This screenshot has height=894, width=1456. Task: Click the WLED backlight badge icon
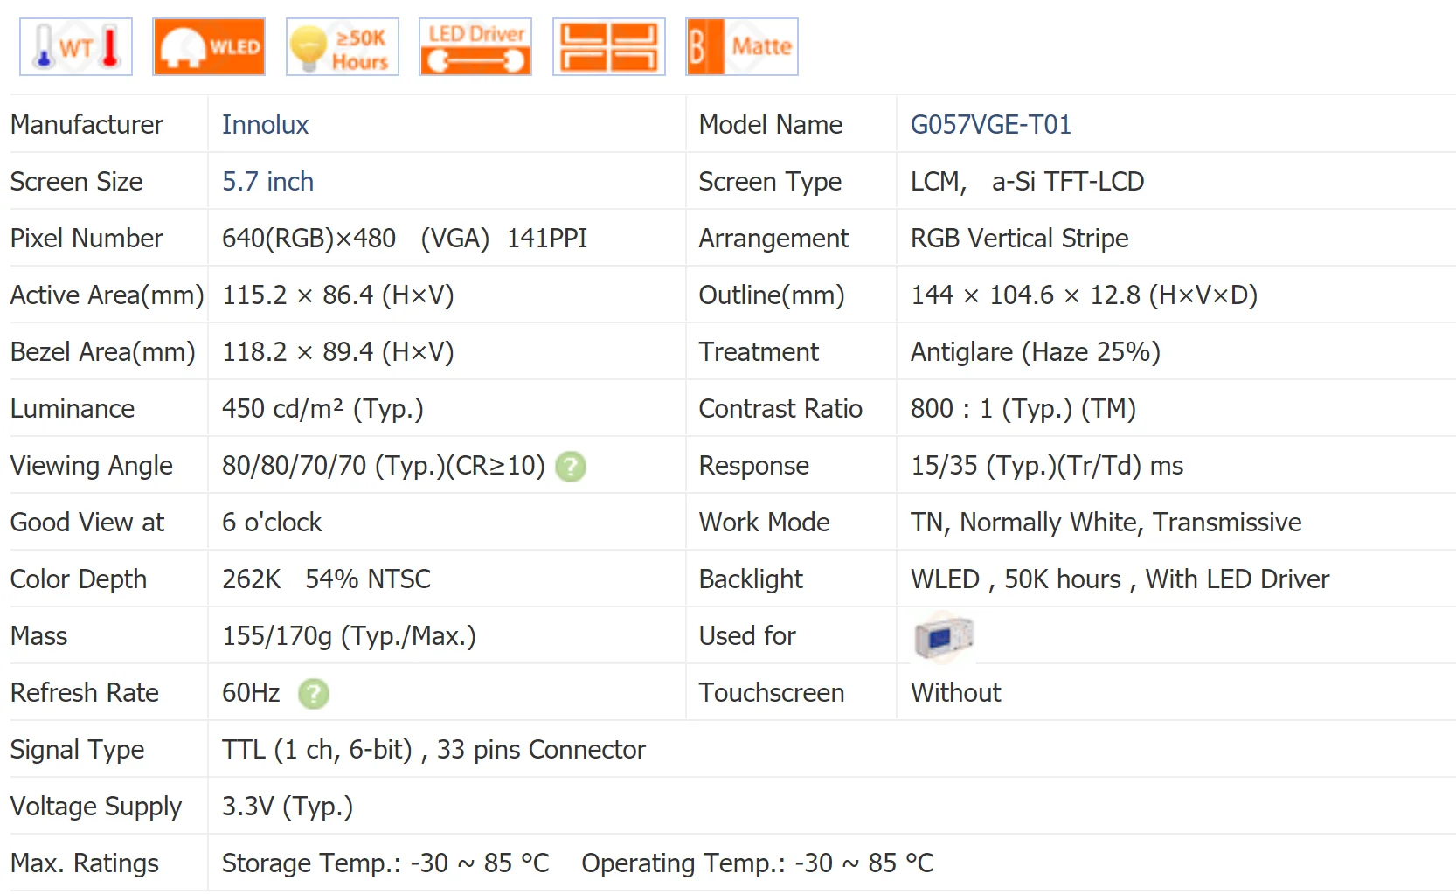pyautogui.click(x=209, y=47)
